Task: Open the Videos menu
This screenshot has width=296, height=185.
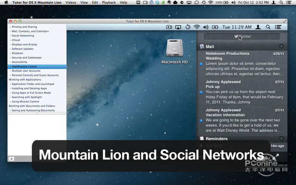Action: pyautogui.click(x=71, y=3)
